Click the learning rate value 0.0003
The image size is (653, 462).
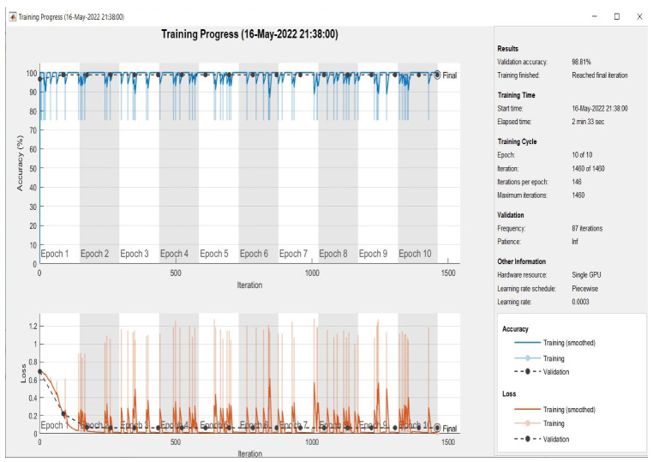coord(580,302)
